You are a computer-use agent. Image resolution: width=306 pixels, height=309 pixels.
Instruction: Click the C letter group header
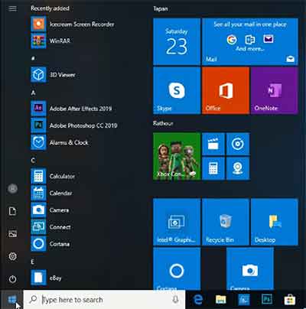click(x=33, y=161)
